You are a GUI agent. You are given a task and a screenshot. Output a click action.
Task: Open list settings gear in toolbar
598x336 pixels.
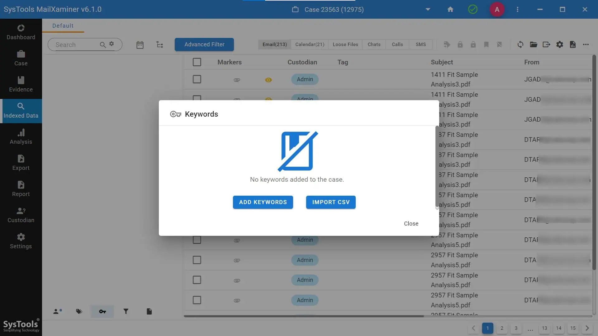[560, 44]
